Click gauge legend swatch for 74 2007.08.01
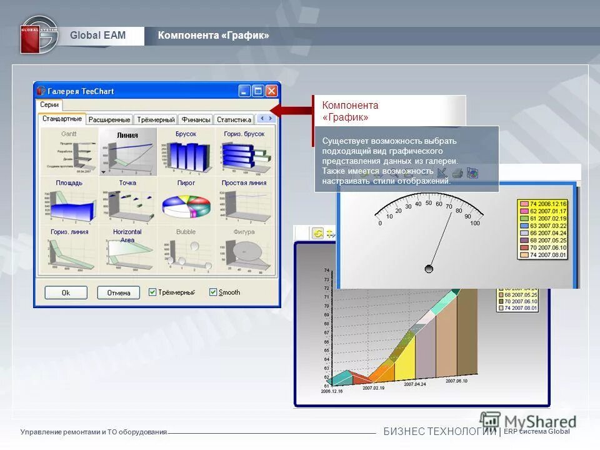 tap(524, 255)
